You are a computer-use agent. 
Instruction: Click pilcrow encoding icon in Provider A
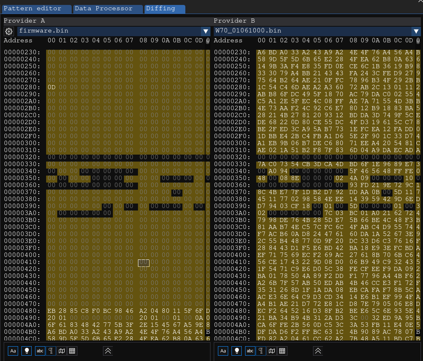click(51, 351)
